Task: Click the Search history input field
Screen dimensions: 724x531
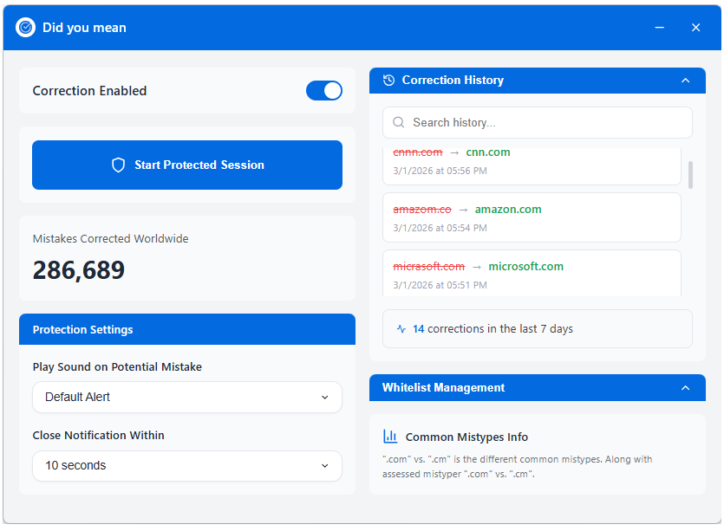Action: tap(538, 123)
